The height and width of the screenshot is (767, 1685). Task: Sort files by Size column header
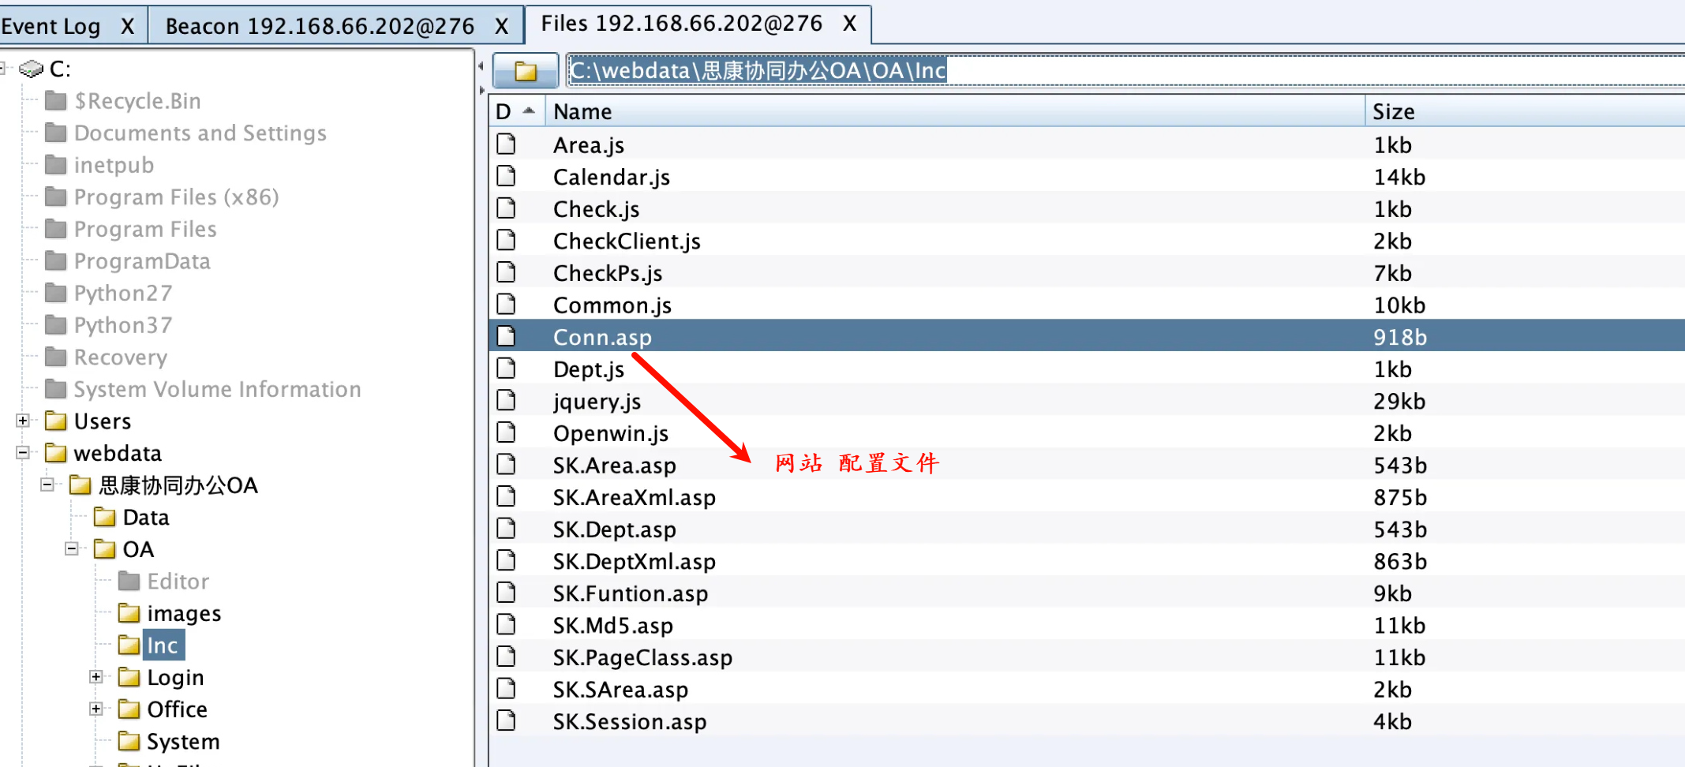1523,111
